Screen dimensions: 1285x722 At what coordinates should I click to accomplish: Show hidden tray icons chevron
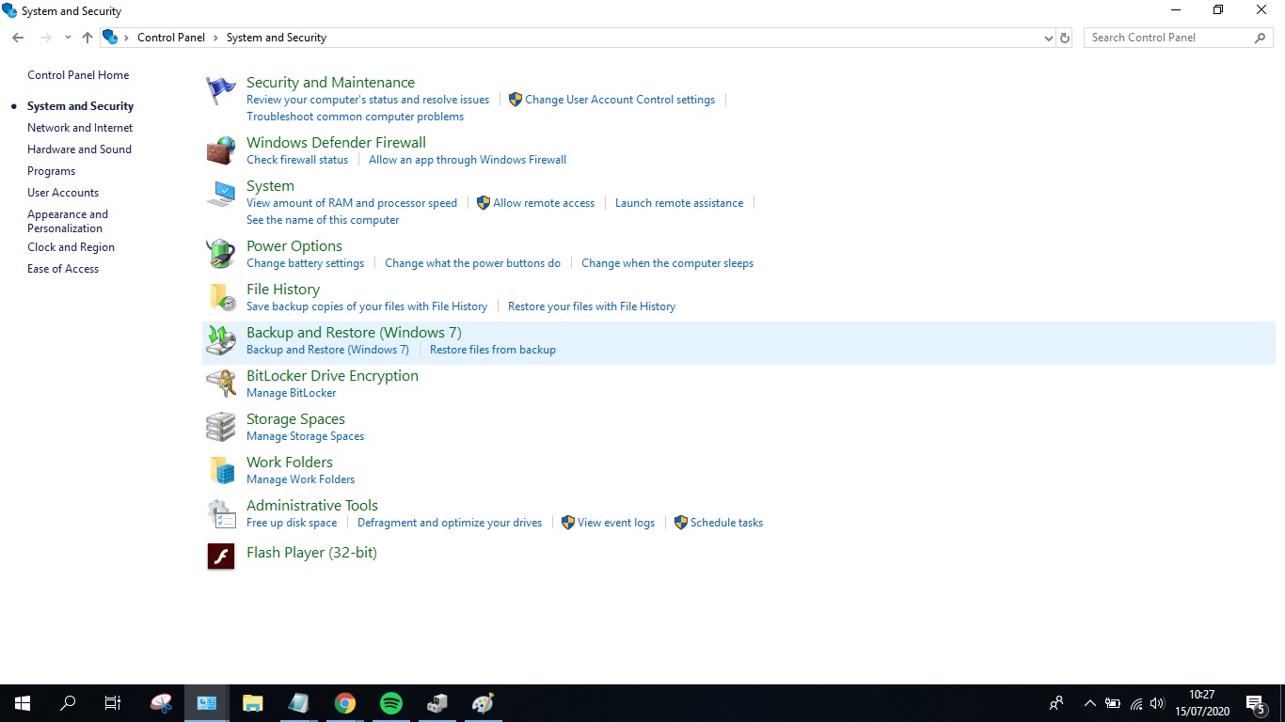(1089, 703)
